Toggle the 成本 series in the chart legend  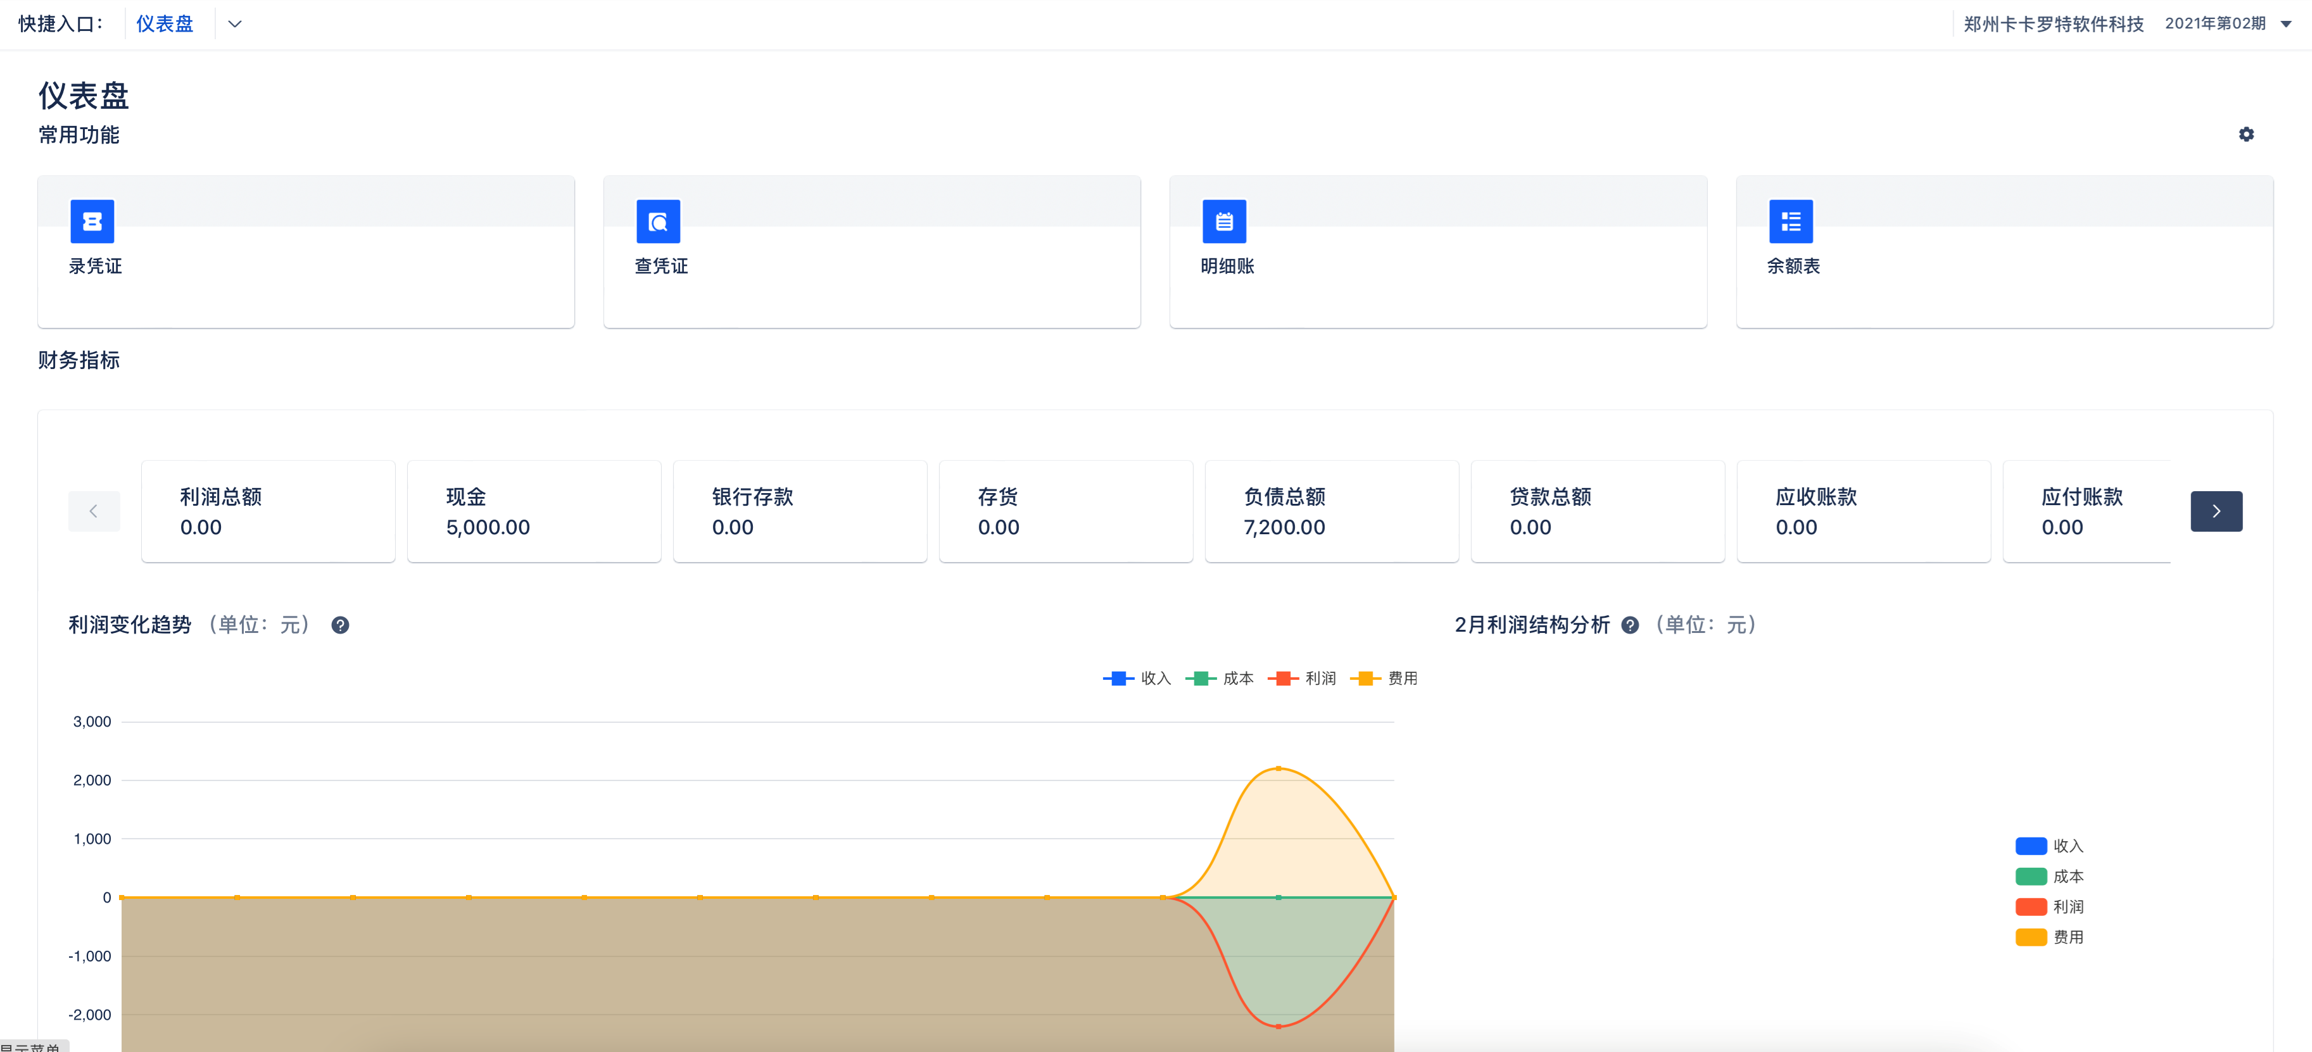(1221, 678)
